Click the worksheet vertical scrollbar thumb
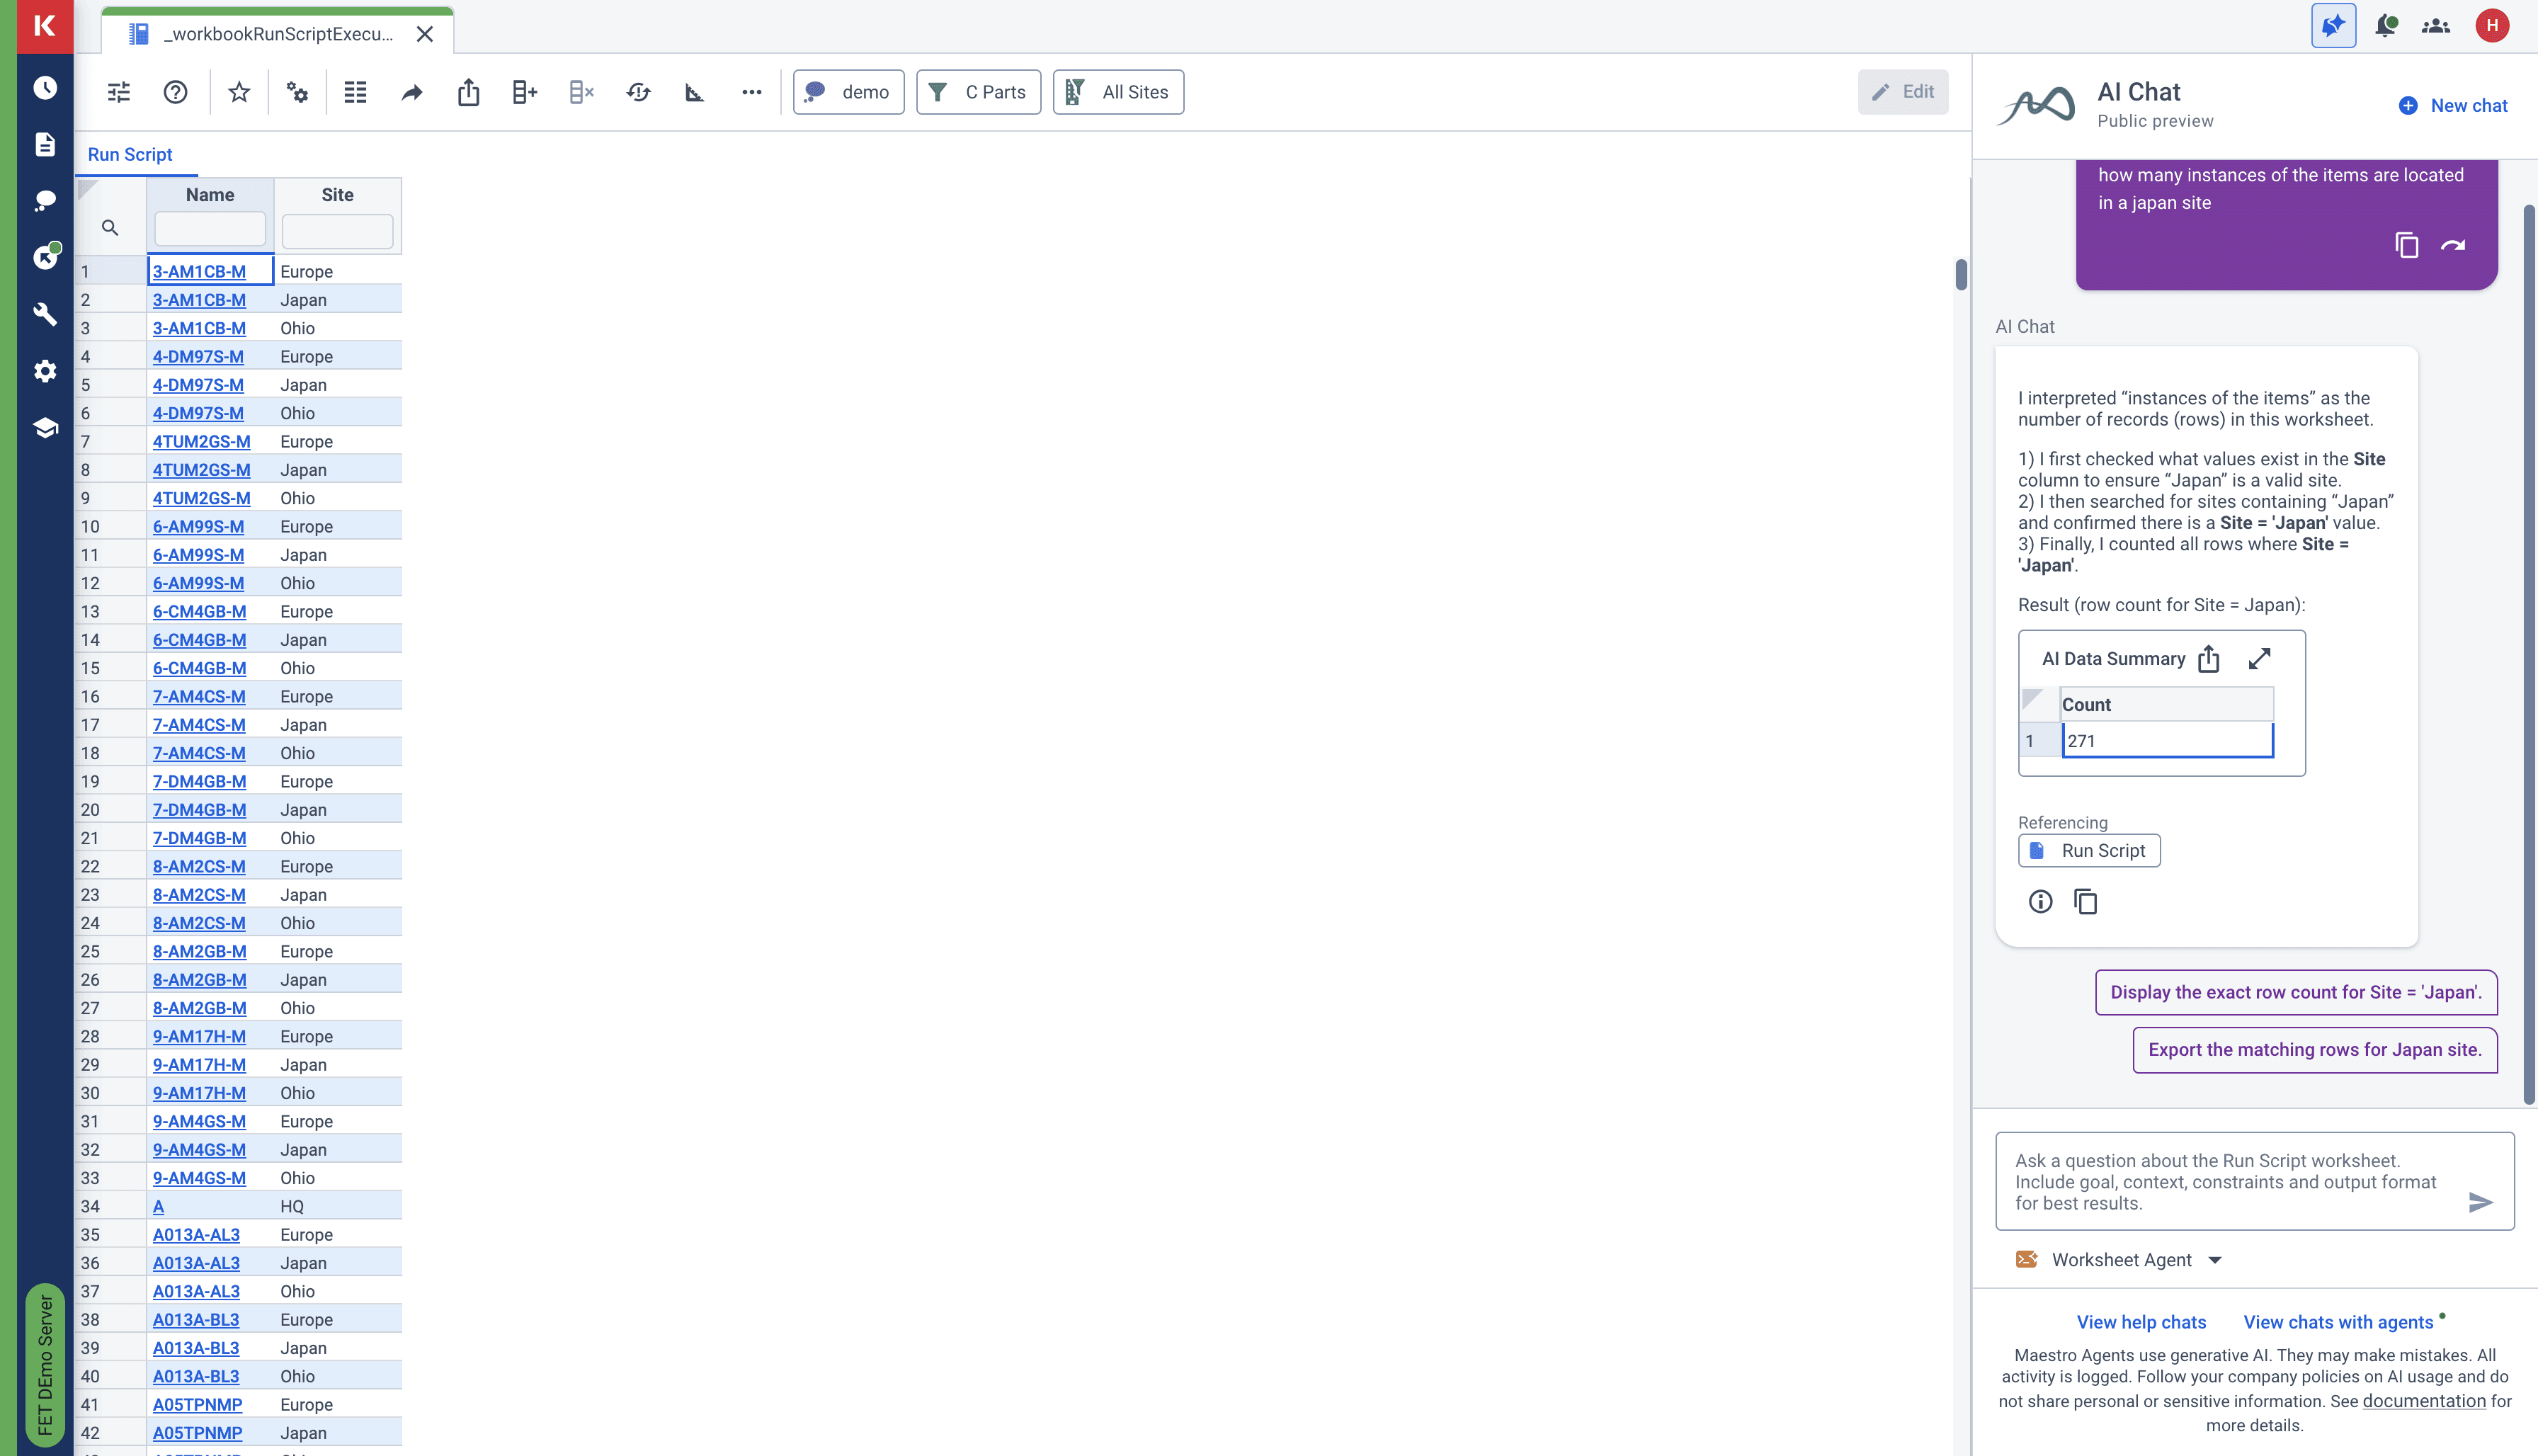Viewport: 2538px width, 1456px height. tap(1960, 274)
